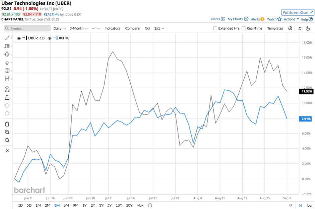Collapse the drawing tools sidebar

pyautogui.click(x=7, y=151)
